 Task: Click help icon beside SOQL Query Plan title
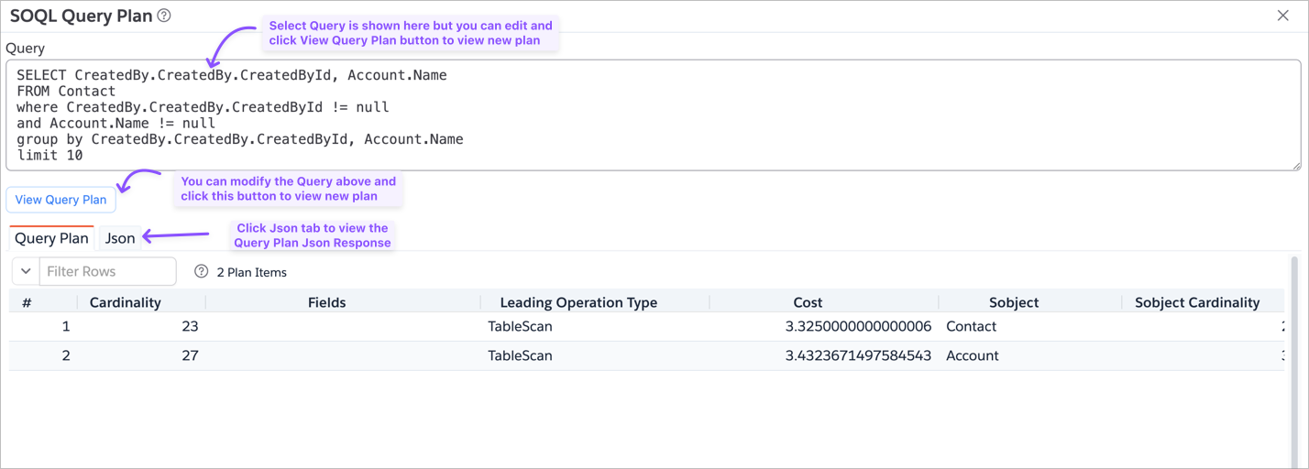(164, 16)
